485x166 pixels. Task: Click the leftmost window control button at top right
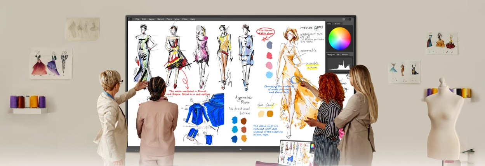pos(344,19)
